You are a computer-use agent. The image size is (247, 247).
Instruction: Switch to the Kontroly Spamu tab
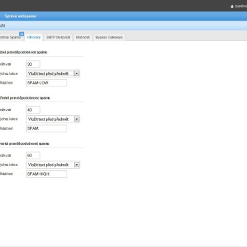(x=10, y=37)
